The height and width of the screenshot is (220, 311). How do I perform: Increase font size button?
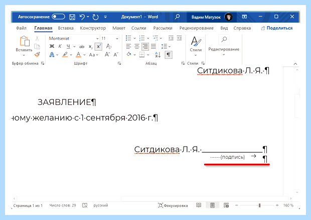pos(107,54)
